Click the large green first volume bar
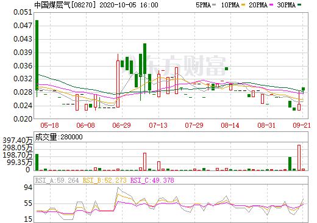This screenshot has height=223, width=317. (37, 162)
